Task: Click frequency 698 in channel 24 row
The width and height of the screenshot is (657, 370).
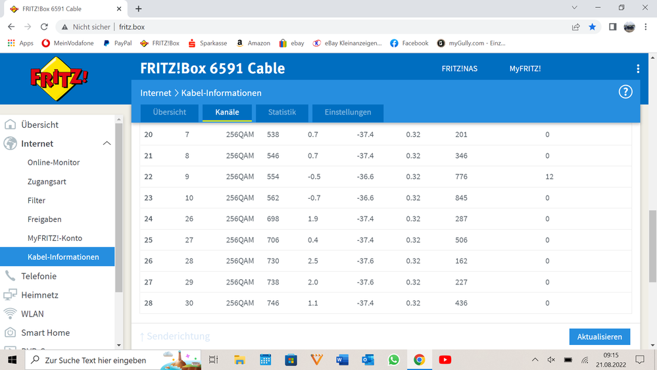Action: point(273,219)
